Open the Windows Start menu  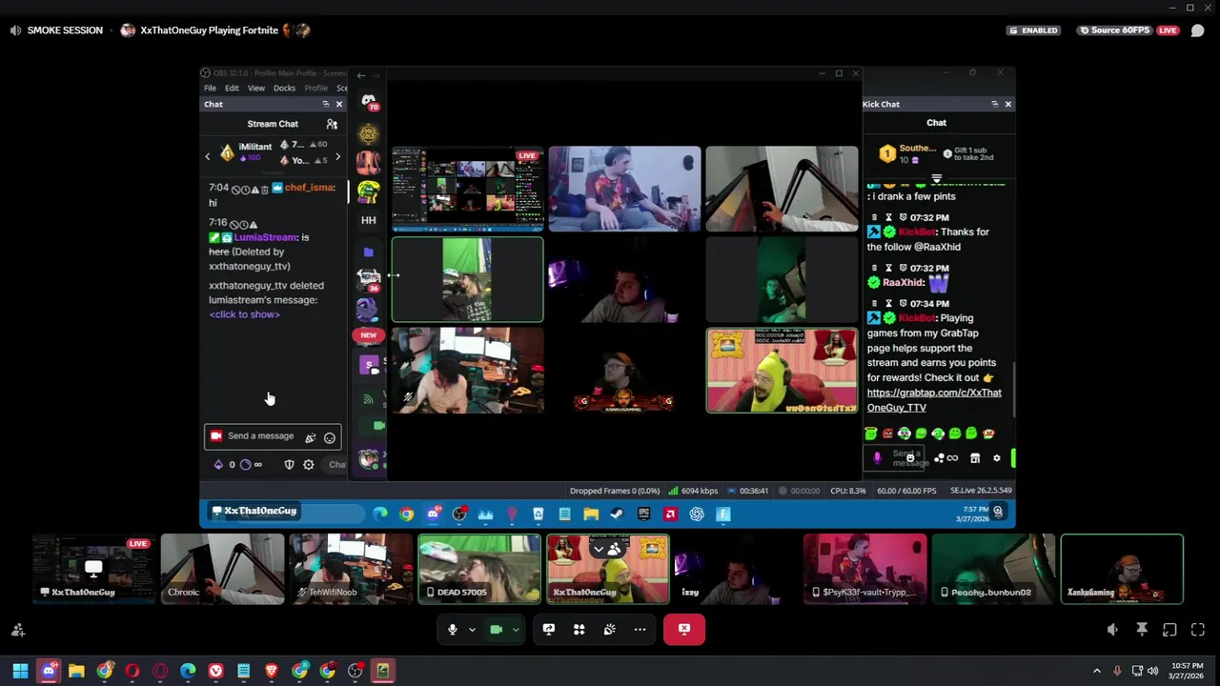click(x=20, y=672)
